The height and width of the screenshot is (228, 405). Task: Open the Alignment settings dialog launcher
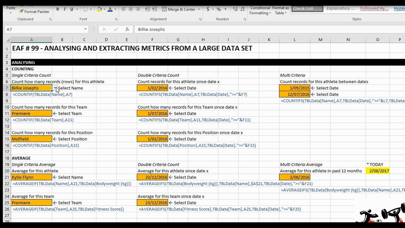coord(200,19)
